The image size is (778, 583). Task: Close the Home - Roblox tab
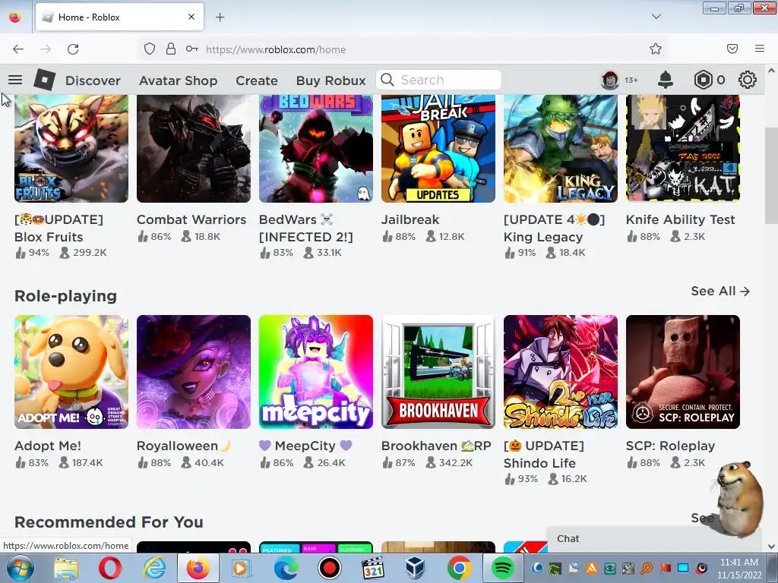[x=191, y=17]
